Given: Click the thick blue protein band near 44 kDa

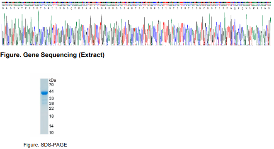Looking at the screenshot, I should 44,93.
